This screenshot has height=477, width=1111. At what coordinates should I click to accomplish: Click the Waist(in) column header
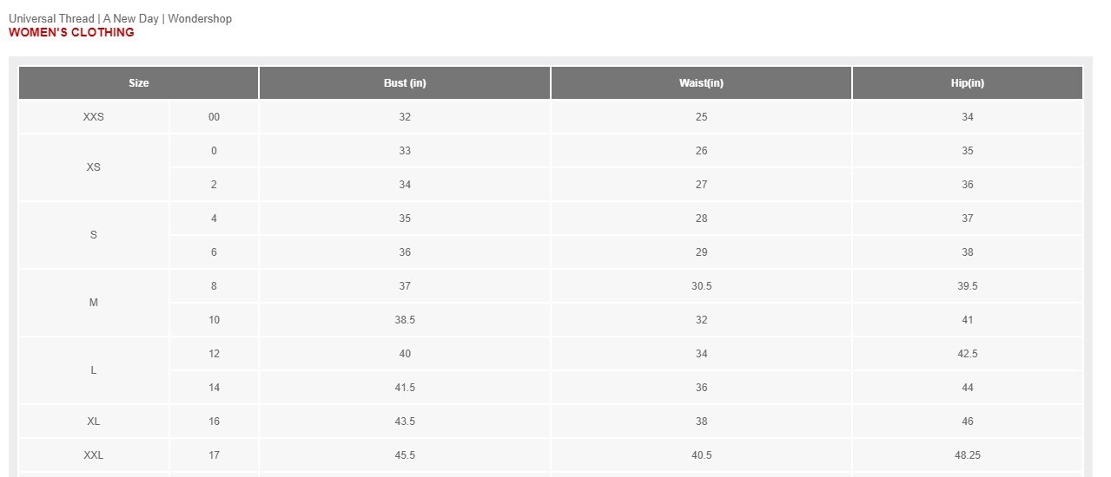pos(701,83)
